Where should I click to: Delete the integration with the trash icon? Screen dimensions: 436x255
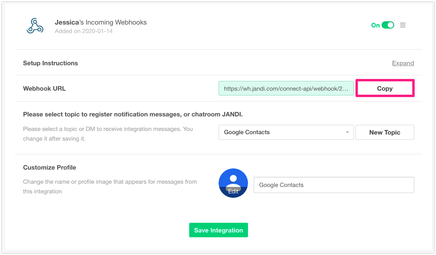click(403, 25)
